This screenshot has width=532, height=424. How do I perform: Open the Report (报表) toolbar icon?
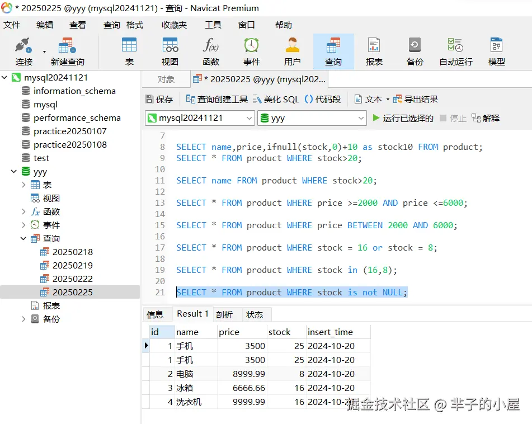coord(374,45)
